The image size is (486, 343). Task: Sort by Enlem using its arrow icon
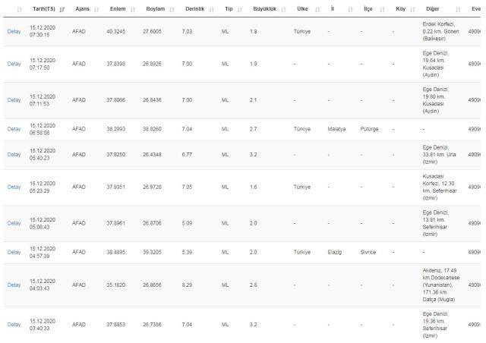click(x=133, y=9)
